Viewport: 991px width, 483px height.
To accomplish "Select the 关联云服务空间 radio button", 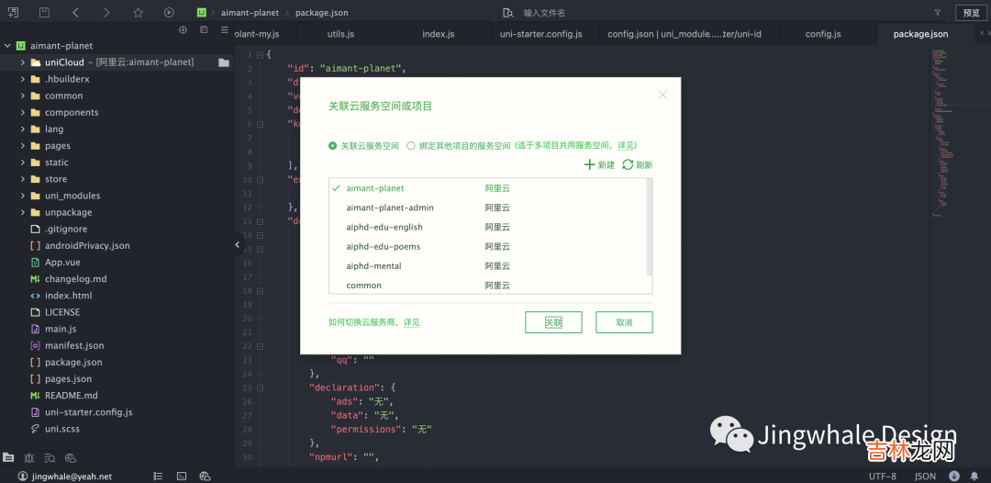I will point(332,145).
